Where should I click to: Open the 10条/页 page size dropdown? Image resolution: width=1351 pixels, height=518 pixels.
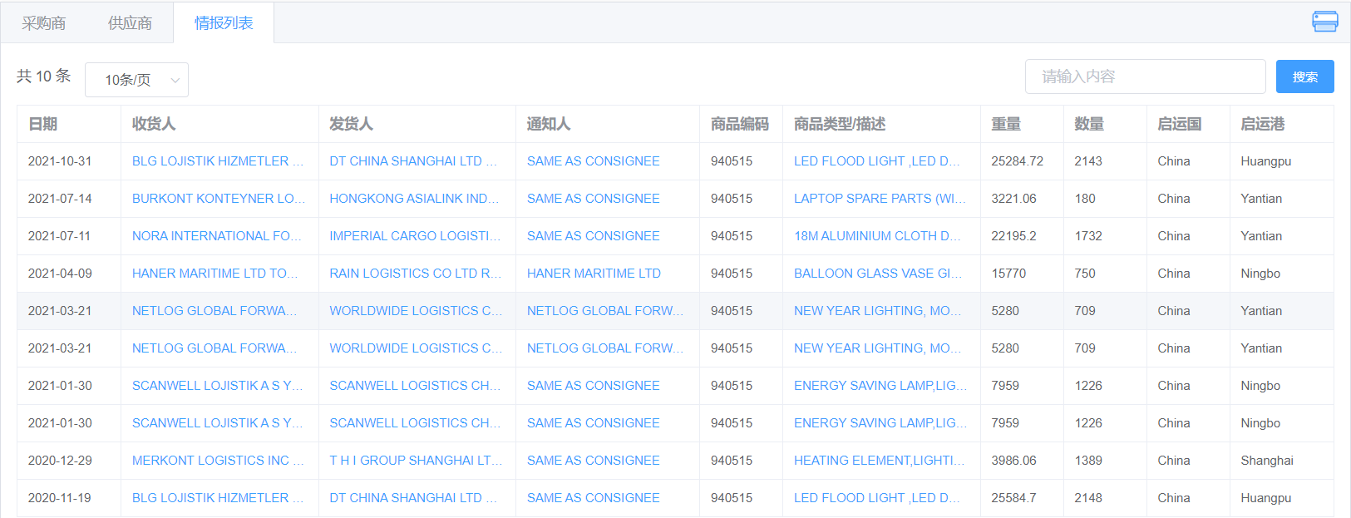136,80
